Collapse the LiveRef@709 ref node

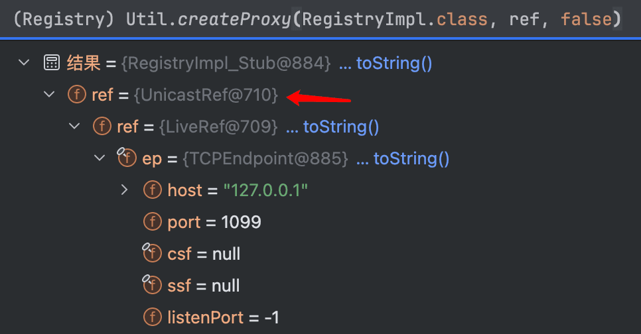[x=74, y=127]
